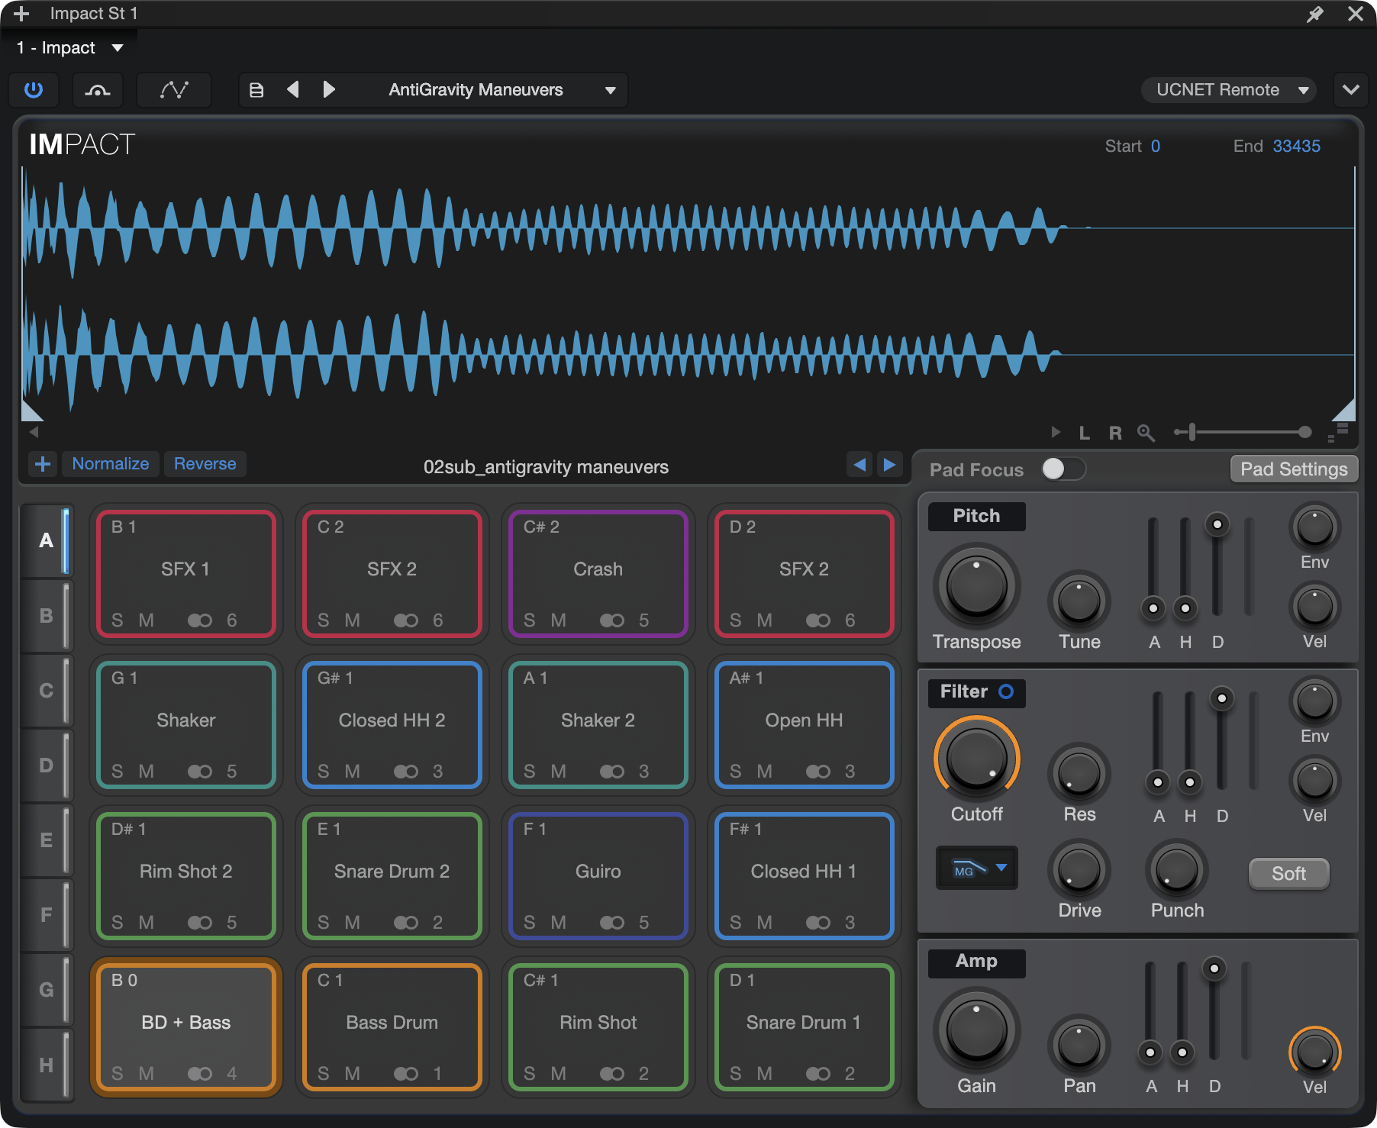The height and width of the screenshot is (1128, 1377).
Task: Click the link icon on SFX 1 pad
Action: [200, 620]
